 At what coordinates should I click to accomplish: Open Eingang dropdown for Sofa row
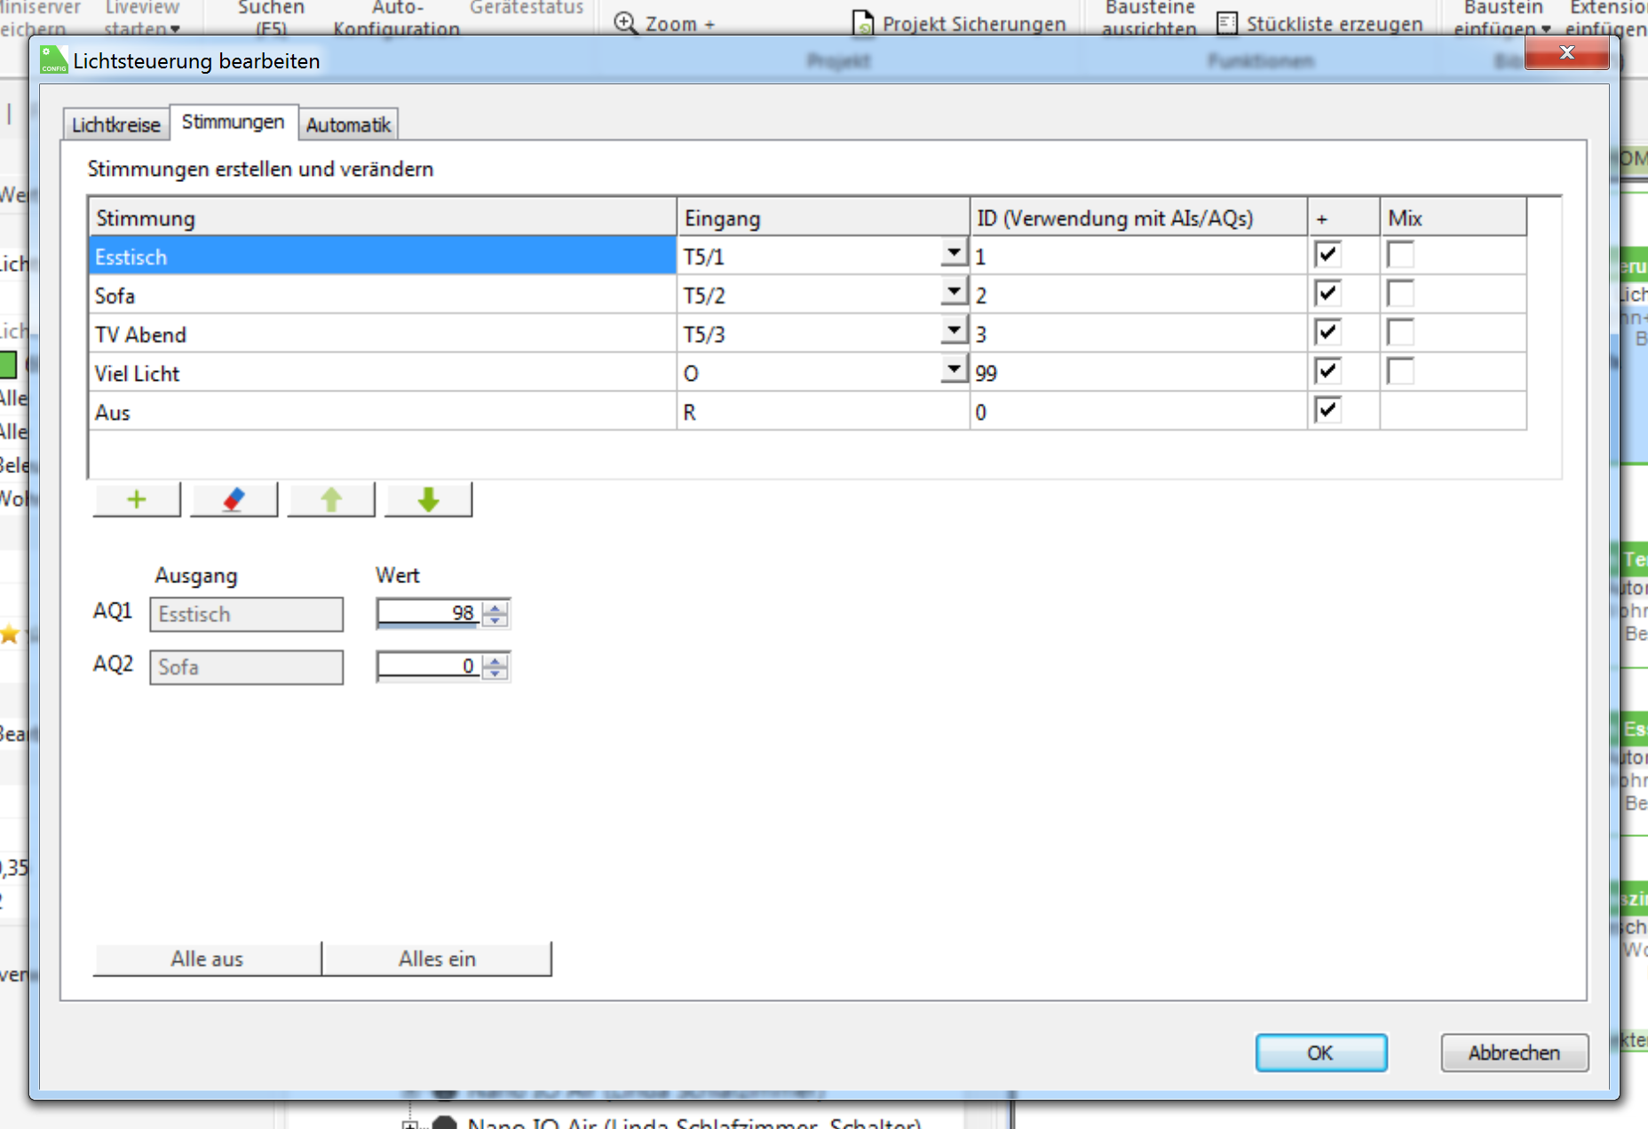[x=954, y=291]
